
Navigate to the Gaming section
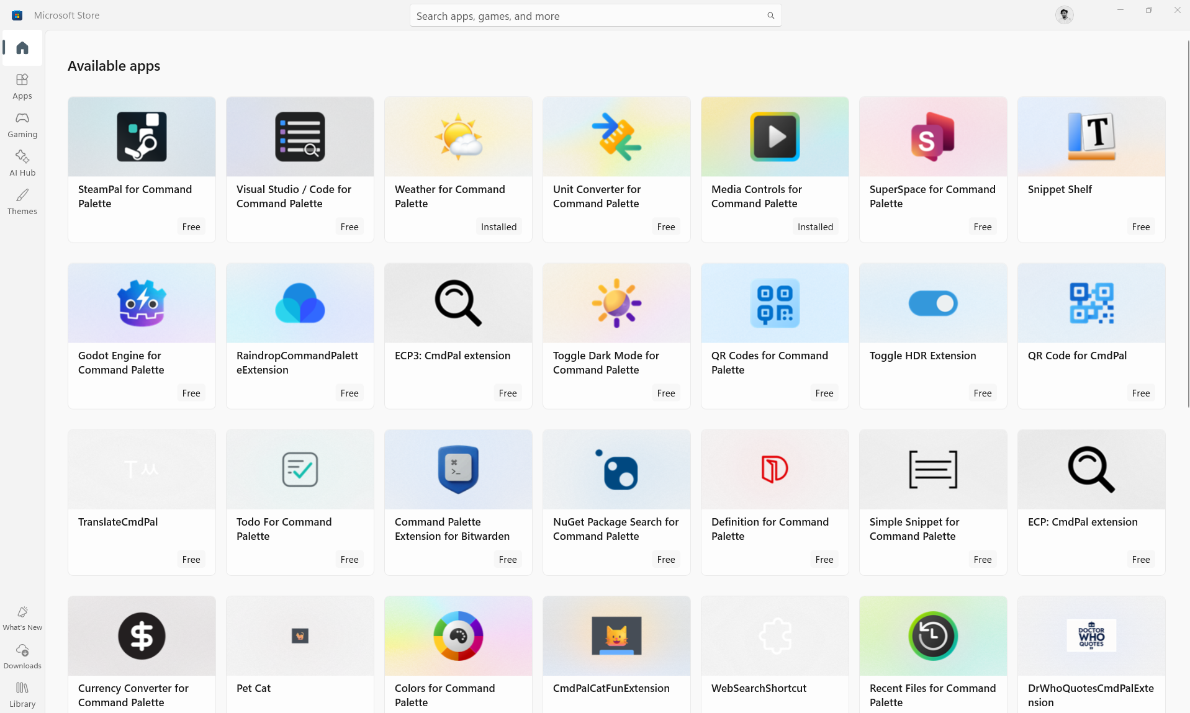(x=22, y=124)
